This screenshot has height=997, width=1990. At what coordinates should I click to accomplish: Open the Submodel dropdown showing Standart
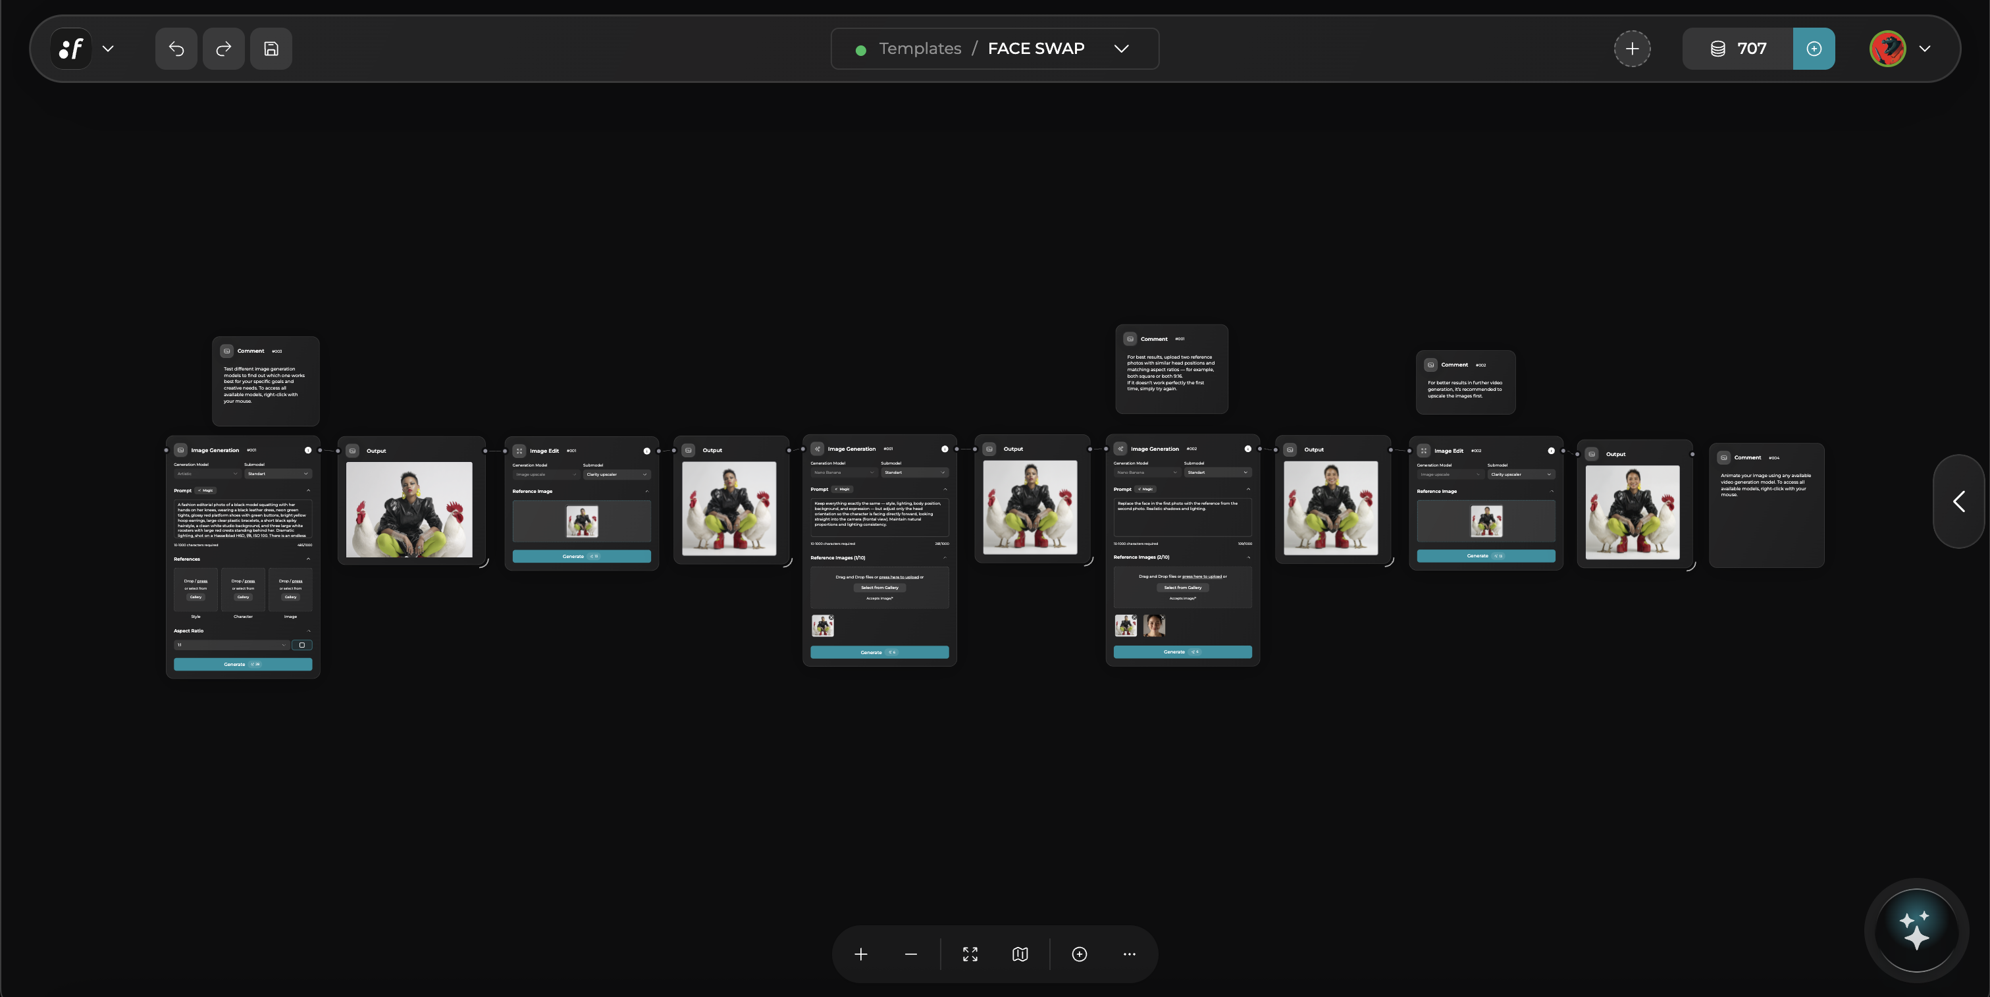coord(279,474)
